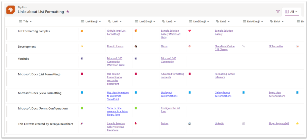Image resolution: width=308 pixels, height=140 pixels.
Task: Click the orange palette list icon
Action: [11, 10]
